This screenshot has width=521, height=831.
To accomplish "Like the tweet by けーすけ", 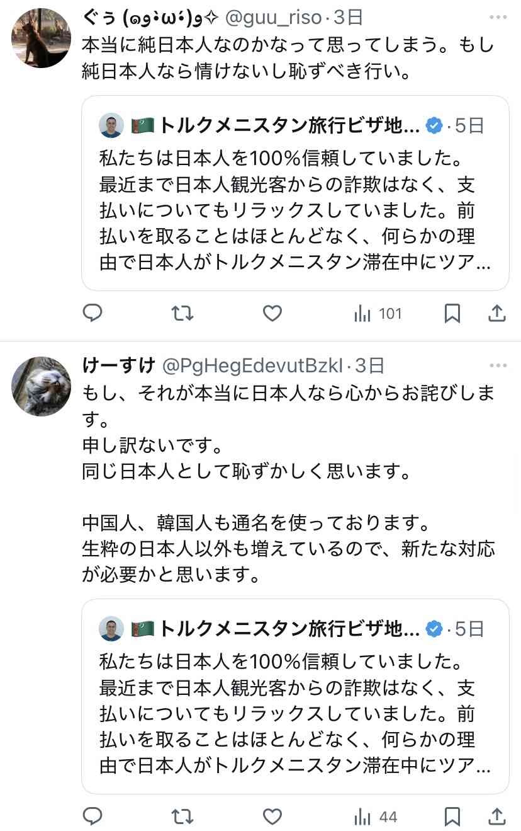I will pyautogui.click(x=272, y=817).
